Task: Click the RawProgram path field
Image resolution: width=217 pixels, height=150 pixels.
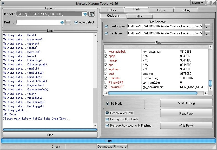Action: click(x=165, y=26)
